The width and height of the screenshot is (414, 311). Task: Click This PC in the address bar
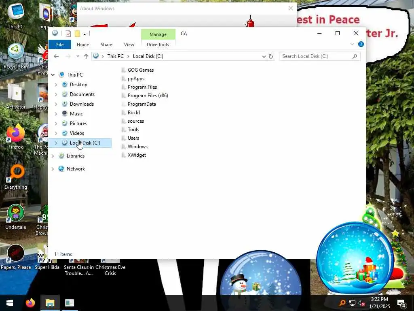click(x=115, y=56)
